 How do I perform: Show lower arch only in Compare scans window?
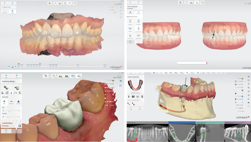point(121,17)
